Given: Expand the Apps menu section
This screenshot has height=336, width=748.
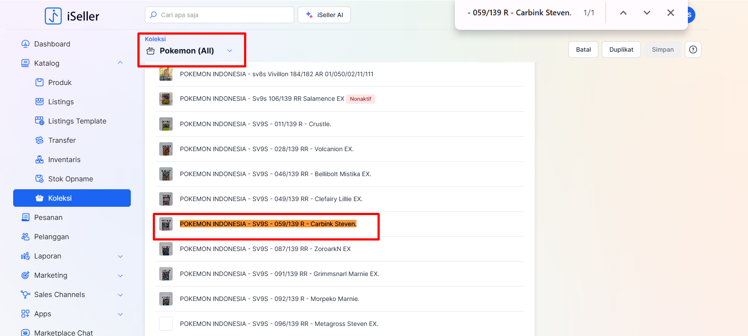Looking at the screenshot, I should pyautogui.click(x=120, y=314).
